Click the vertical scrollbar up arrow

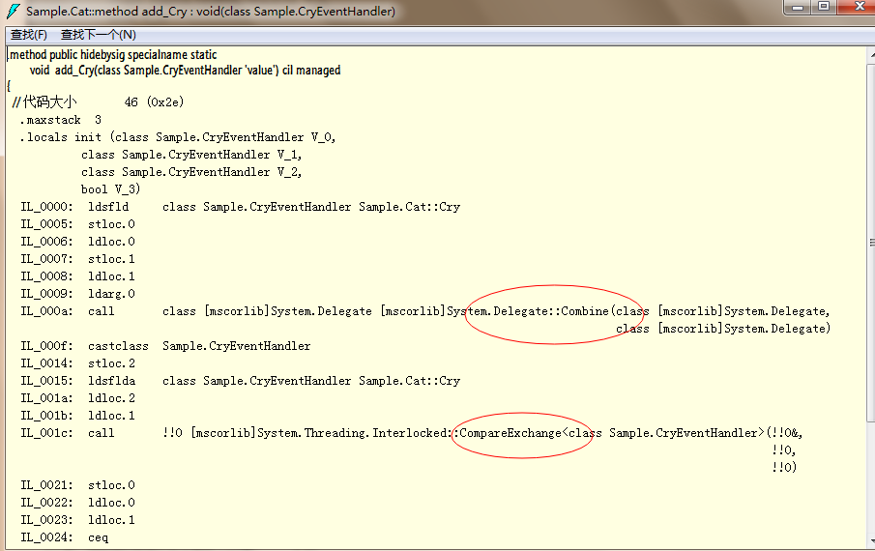coord(871,55)
